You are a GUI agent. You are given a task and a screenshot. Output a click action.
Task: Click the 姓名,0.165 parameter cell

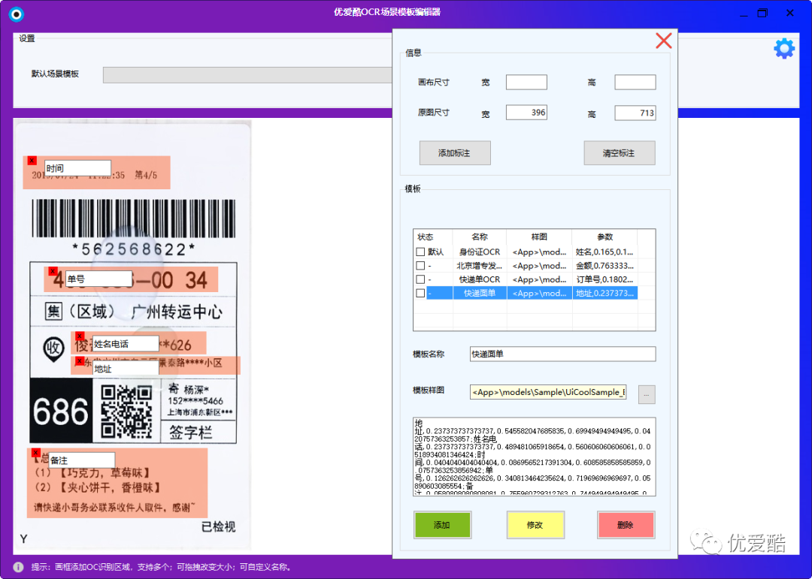pyautogui.click(x=604, y=252)
